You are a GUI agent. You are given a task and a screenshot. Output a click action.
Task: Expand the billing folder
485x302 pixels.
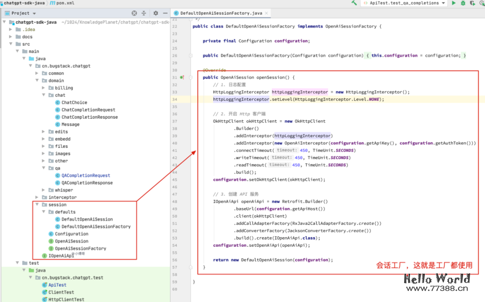click(x=44, y=88)
